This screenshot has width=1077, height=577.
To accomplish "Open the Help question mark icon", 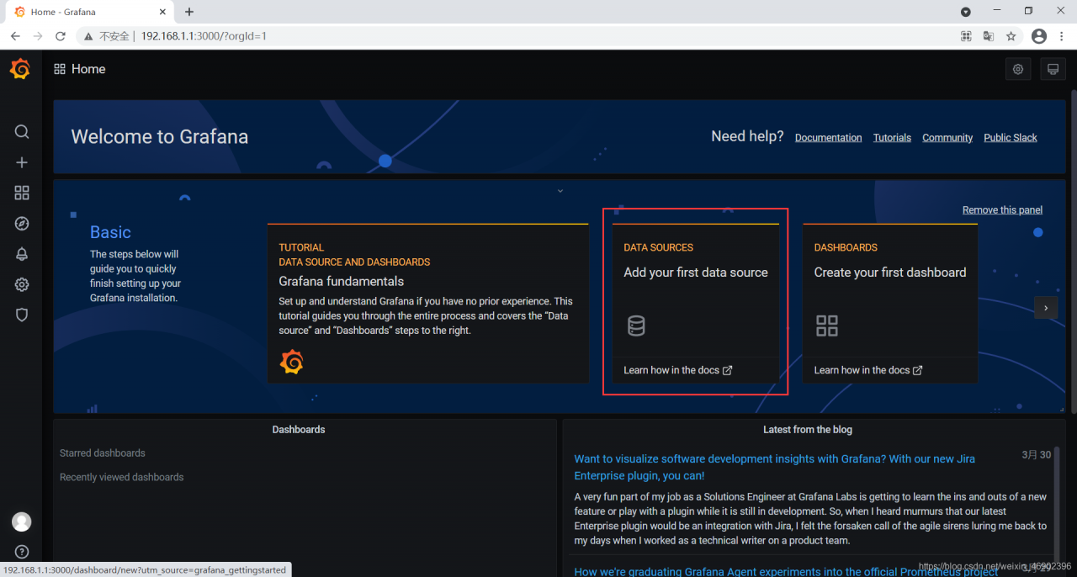I will 22,552.
